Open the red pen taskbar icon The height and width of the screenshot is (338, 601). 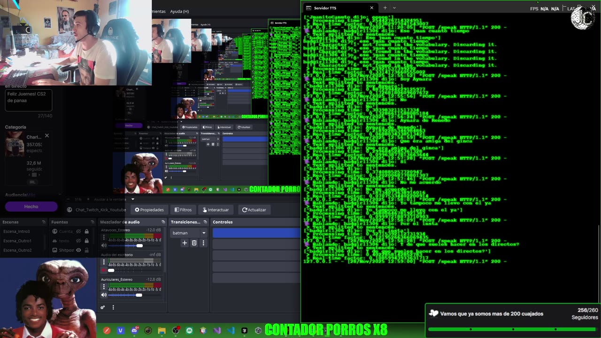[107, 330]
